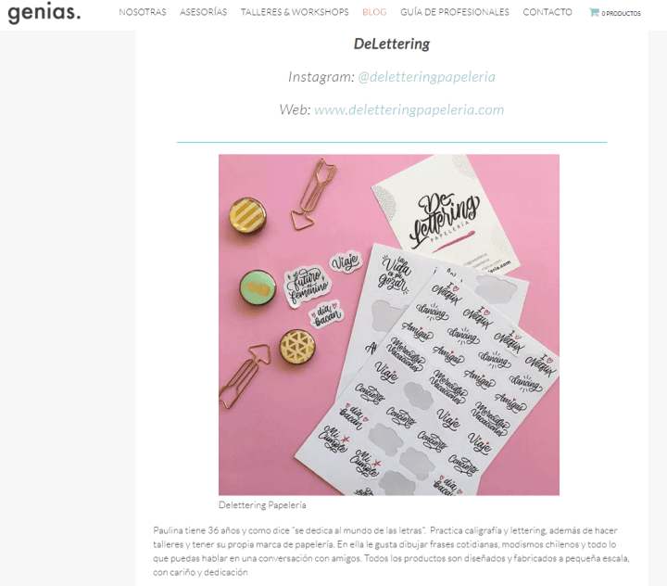Open the NOSOTRAS menu item

[x=143, y=12]
